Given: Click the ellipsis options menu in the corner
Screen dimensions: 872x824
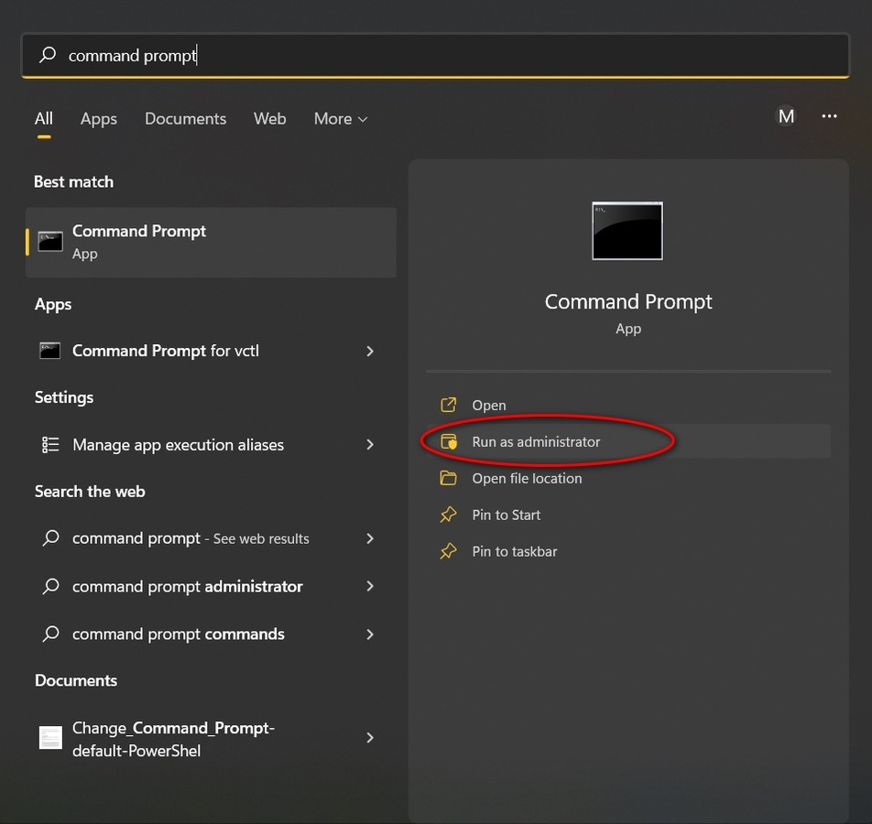Looking at the screenshot, I should 829,116.
